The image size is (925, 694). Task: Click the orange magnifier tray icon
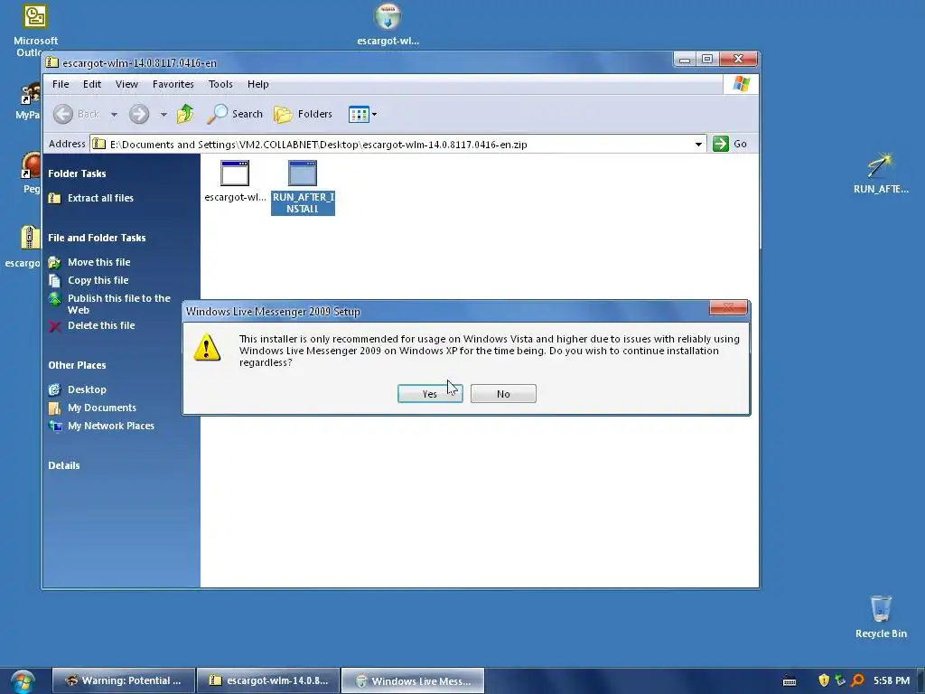pos(858,680)
